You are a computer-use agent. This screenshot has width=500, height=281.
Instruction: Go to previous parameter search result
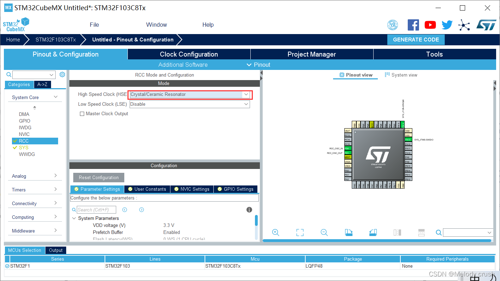point(125,210)
